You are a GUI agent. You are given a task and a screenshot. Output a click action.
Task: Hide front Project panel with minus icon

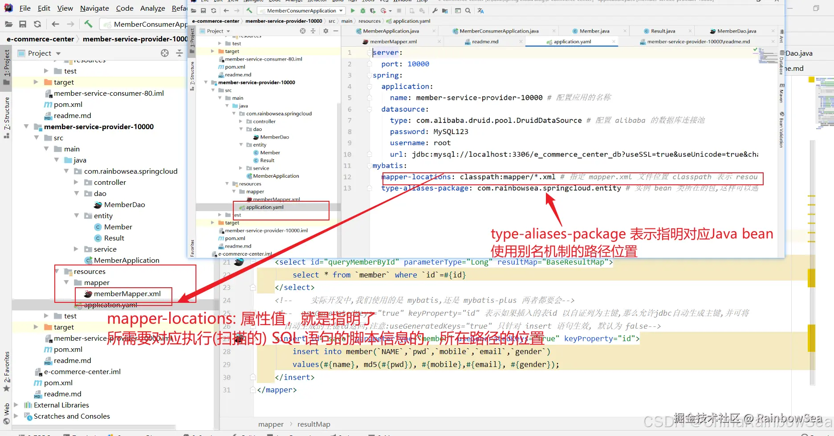336,31
